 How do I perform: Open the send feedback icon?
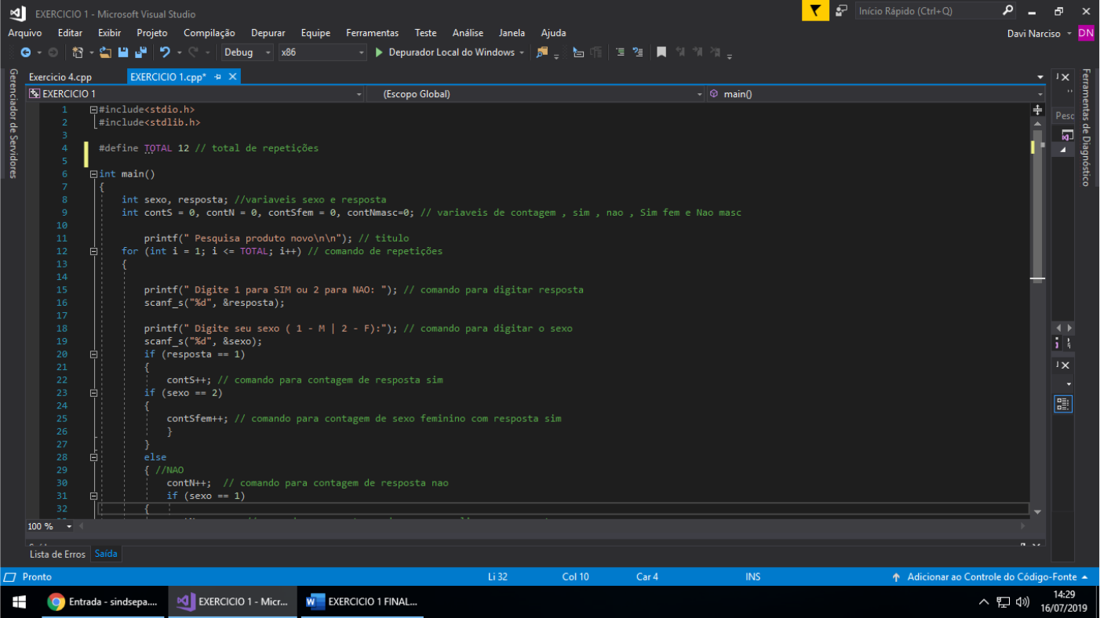point(841,11)
